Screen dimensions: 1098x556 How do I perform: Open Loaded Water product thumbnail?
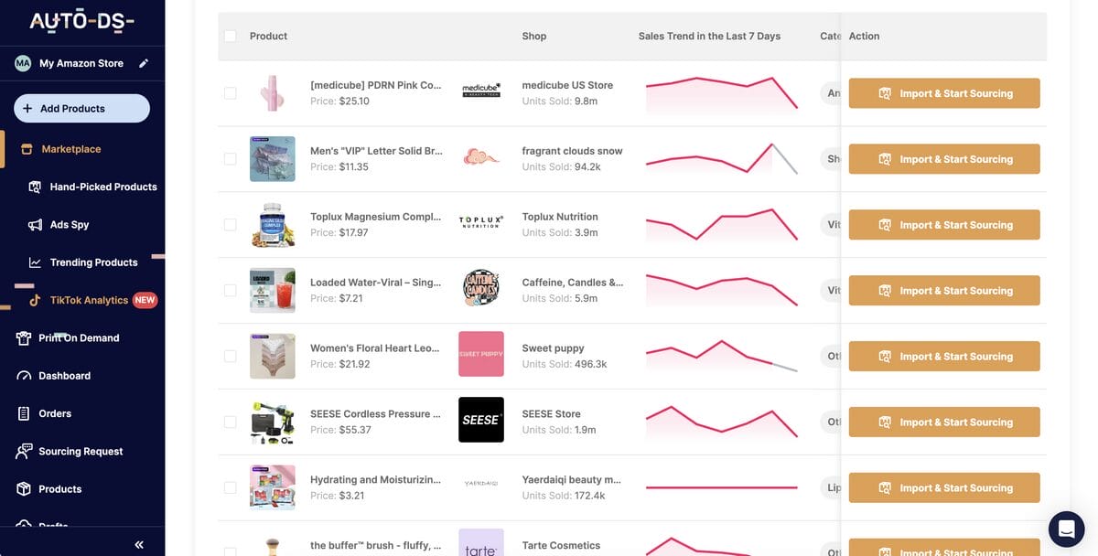click(273, 291)
